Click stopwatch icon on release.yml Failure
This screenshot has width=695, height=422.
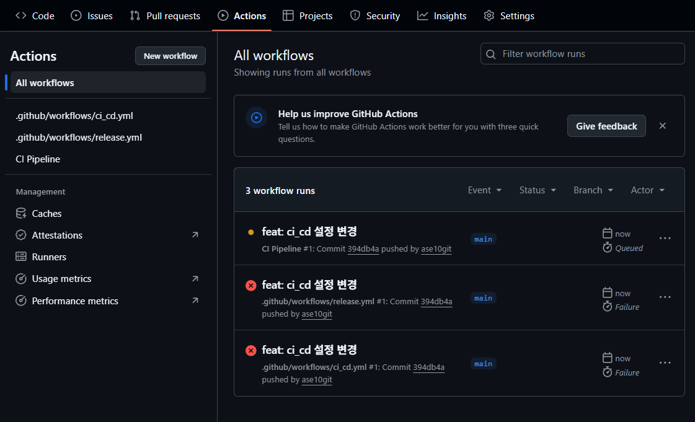click(607, 306)
